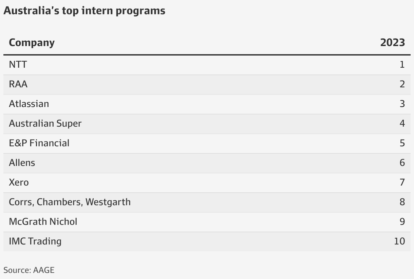Select the NTT row name
The height and width of the screenshot is (279, 414).
18,64
